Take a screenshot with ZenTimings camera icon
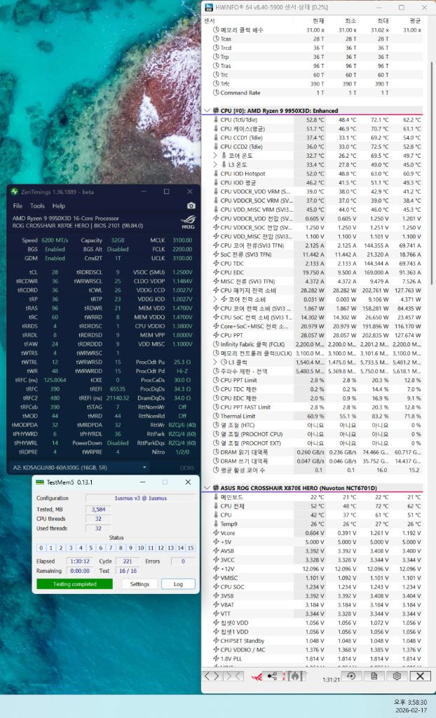Image resolution: width=436 pixels, height=718 pixels. 191,205
